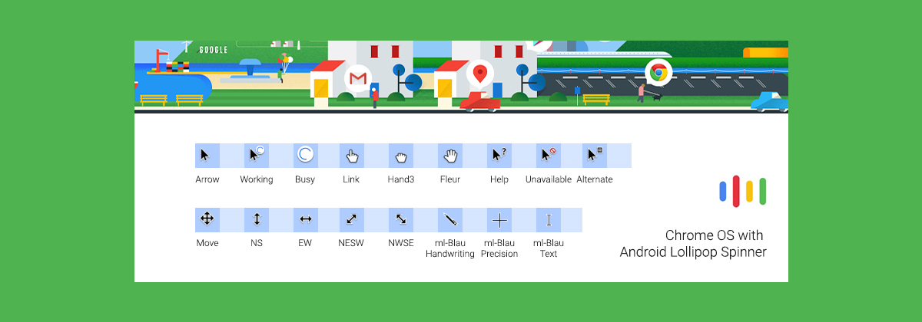Screen dimensions: 922x322
Task: Click the "NESW" label text
Action: click(x=351, y=243)
